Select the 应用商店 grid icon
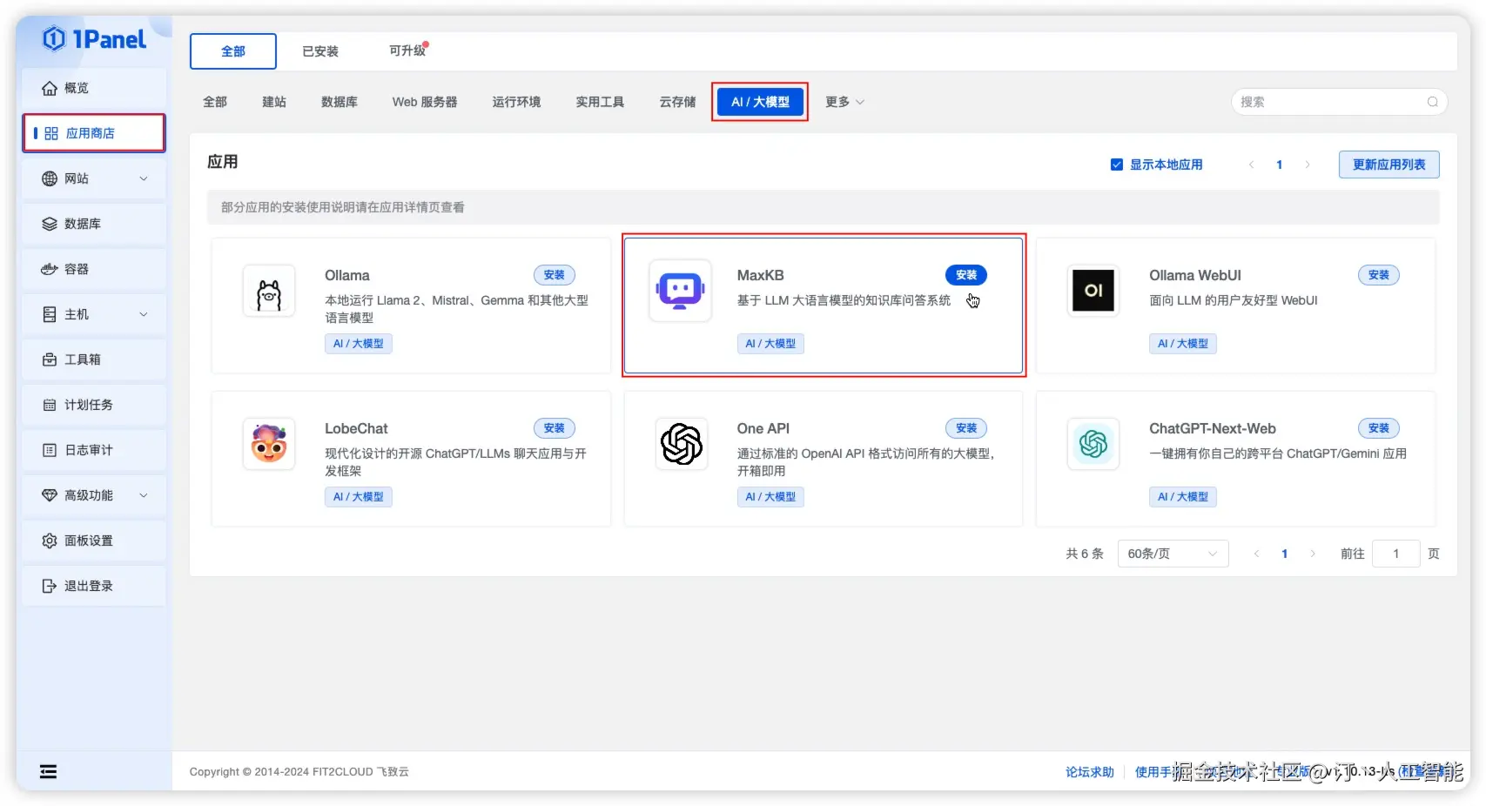Screen dimensions: 1486x806 pos(51,133)
